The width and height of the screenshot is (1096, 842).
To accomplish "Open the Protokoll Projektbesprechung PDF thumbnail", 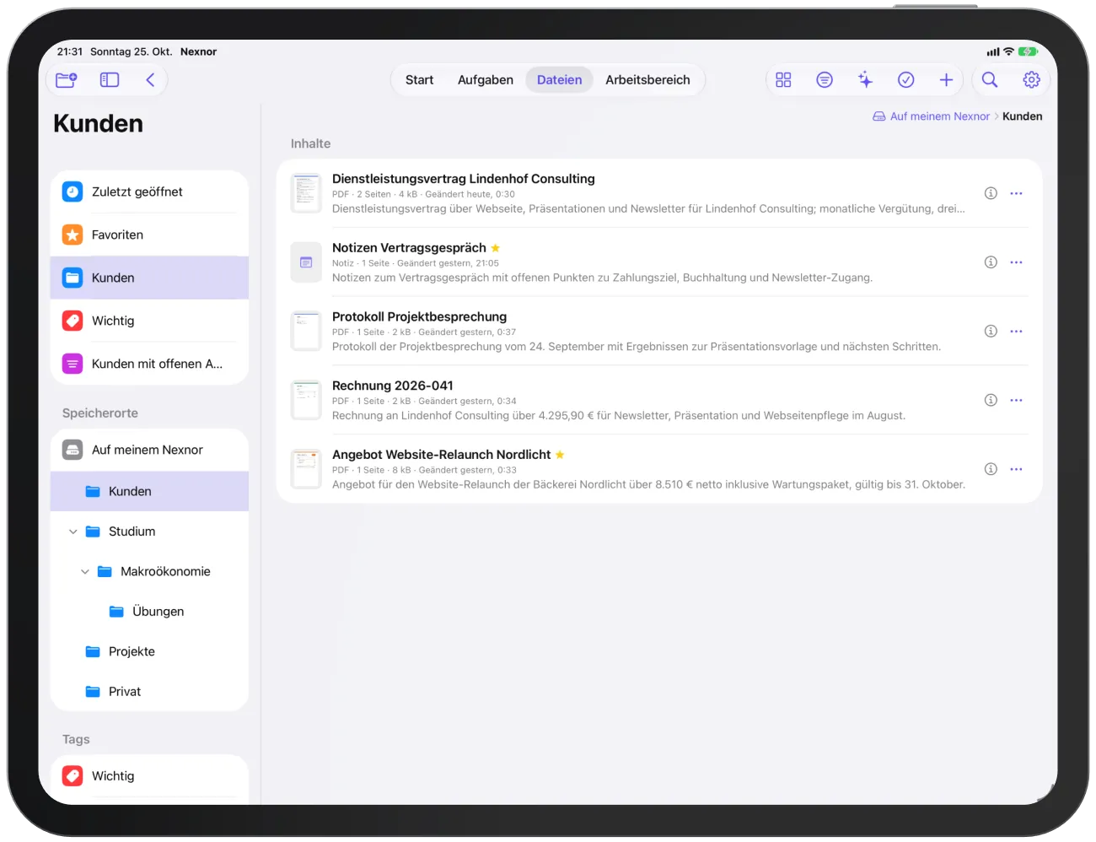I will click(306, 332).
